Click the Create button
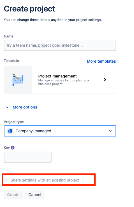 tap(13, 195)
